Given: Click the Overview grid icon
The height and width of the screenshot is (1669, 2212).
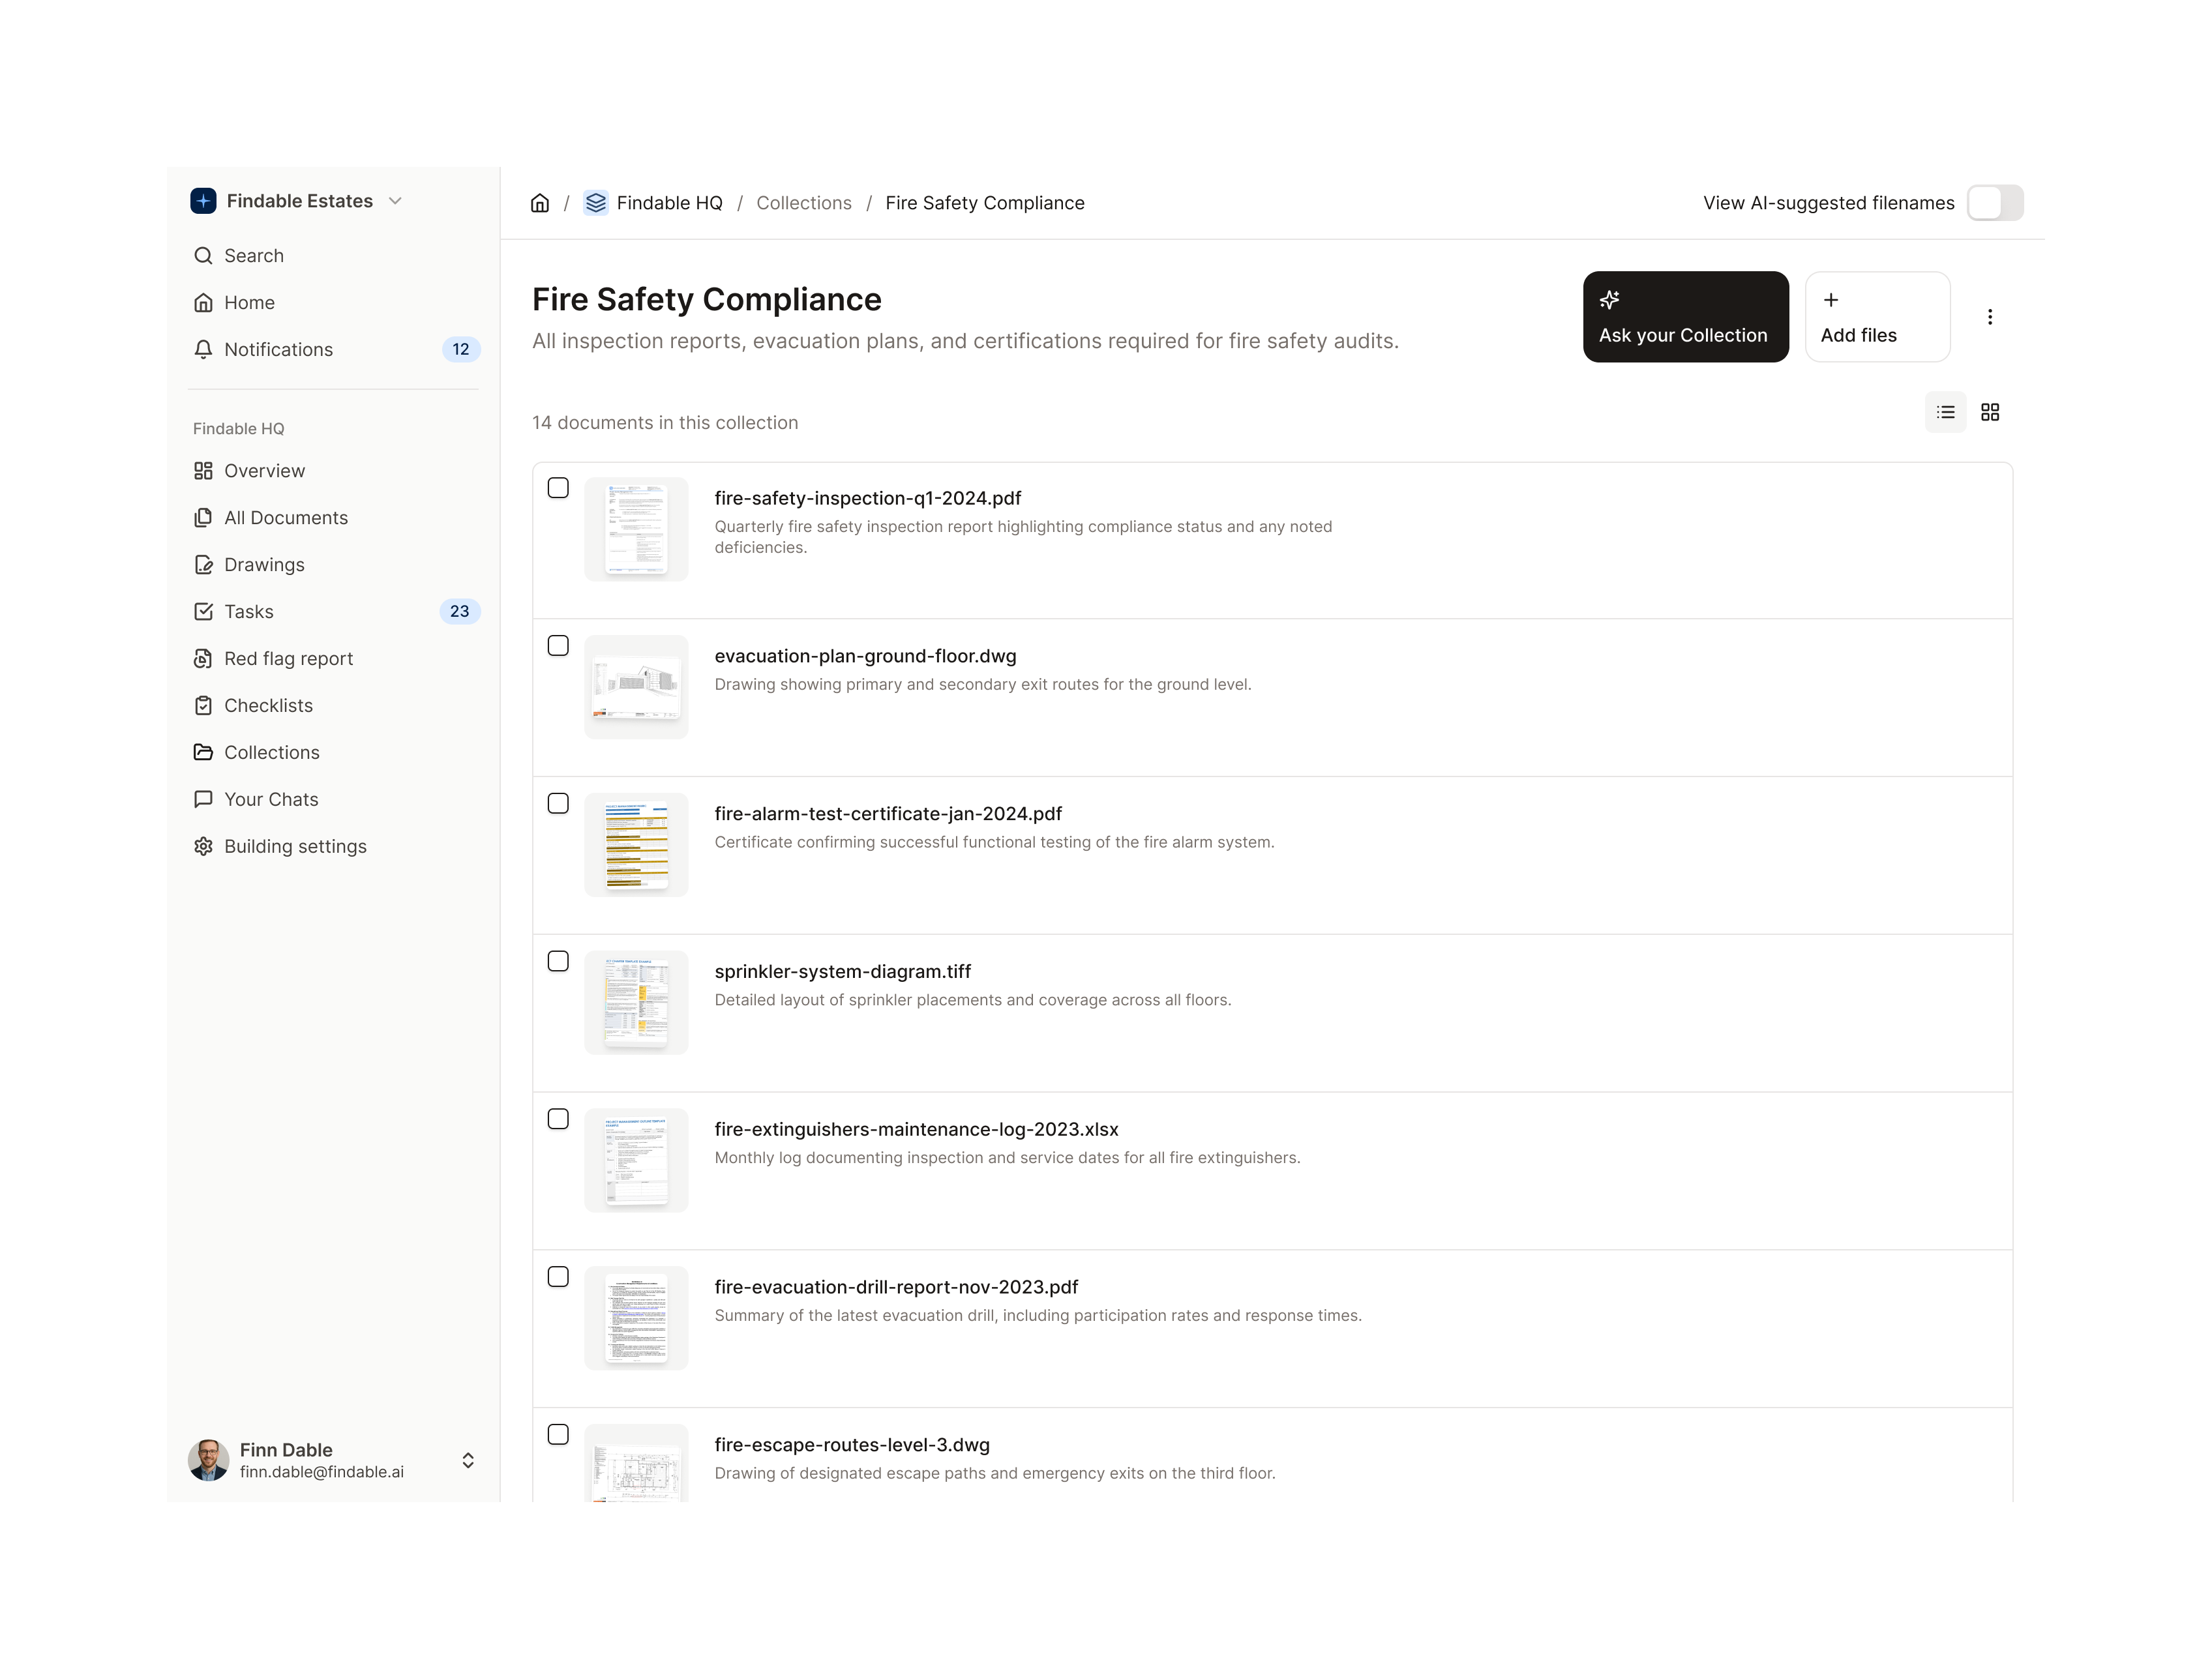Looking at the screenshot, I should 203,471.
